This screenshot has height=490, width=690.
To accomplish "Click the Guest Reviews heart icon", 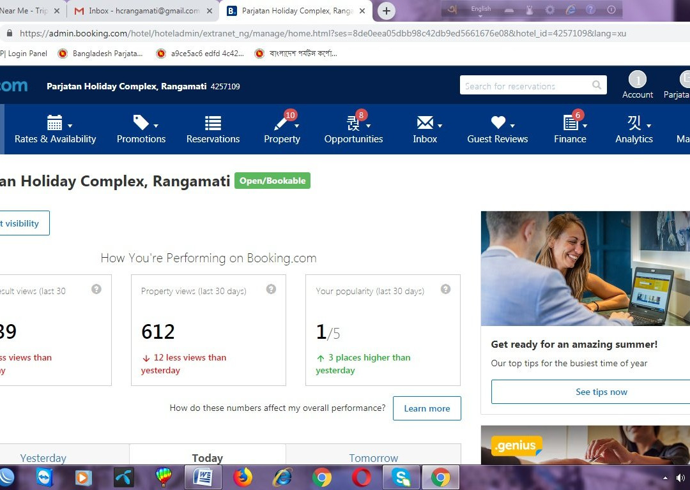I will coord(498,122).
